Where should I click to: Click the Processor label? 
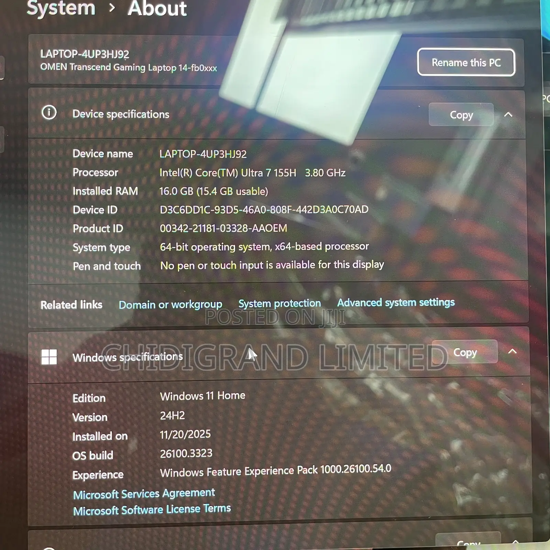point(96,172)
